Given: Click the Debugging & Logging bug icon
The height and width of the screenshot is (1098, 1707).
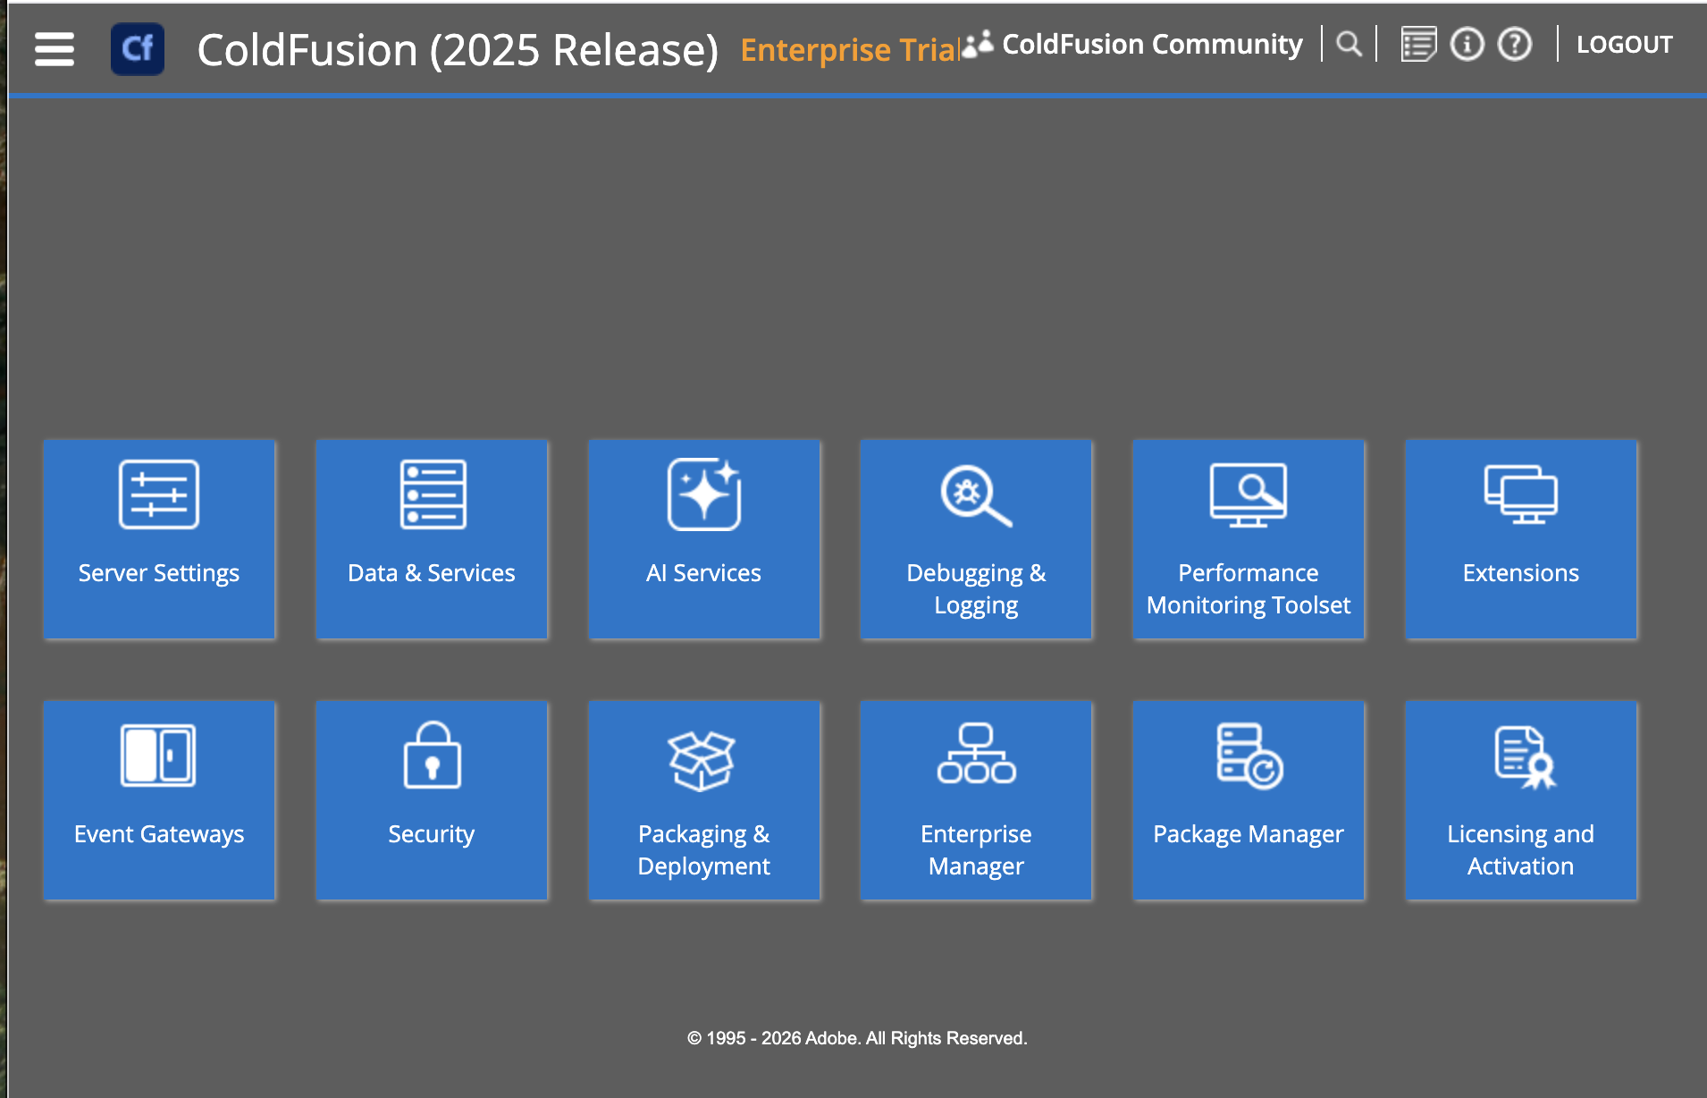Looking at the screenshot, I should pos(976,495).
